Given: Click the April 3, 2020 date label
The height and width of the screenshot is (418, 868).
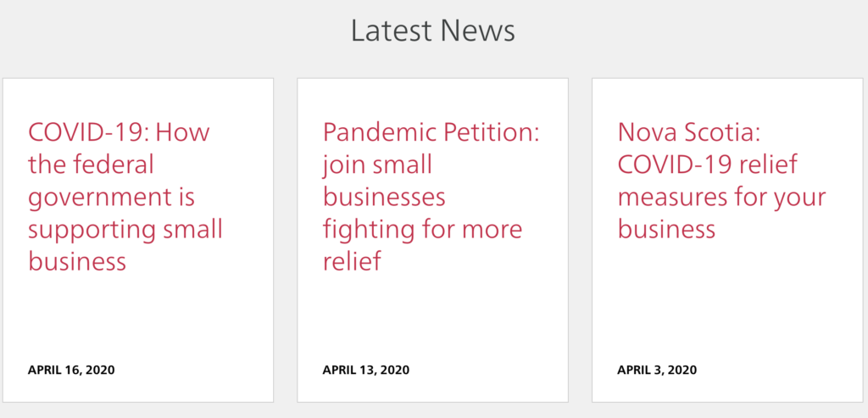Looking at the screenshot, I should 657,370.
